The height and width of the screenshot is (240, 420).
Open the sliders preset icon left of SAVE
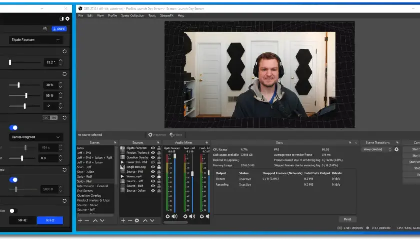[x=45, y=29]
